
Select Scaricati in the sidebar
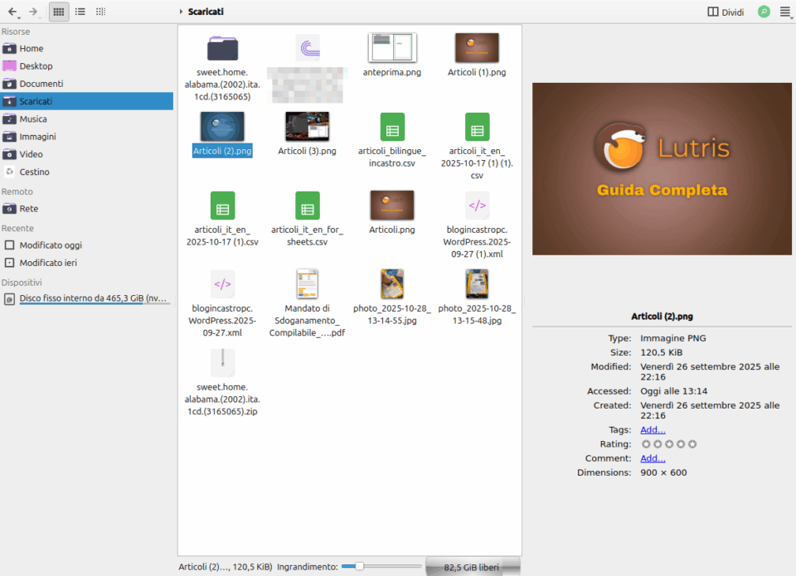point(86,101)
